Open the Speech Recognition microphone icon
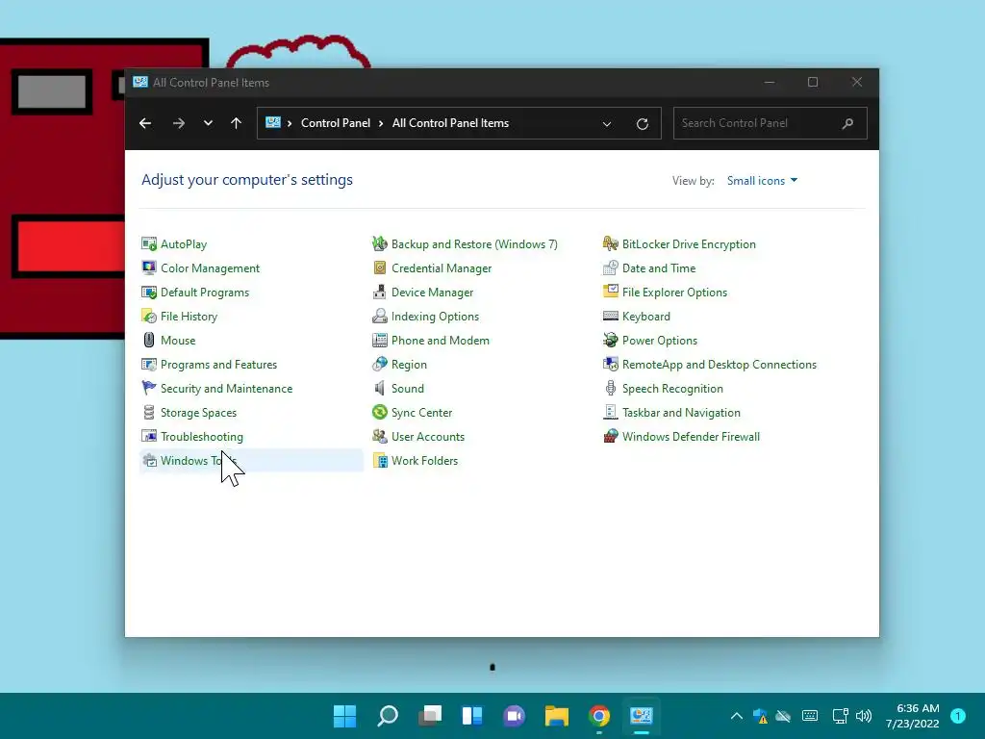985x739 pixels. [x=611, y=389]
